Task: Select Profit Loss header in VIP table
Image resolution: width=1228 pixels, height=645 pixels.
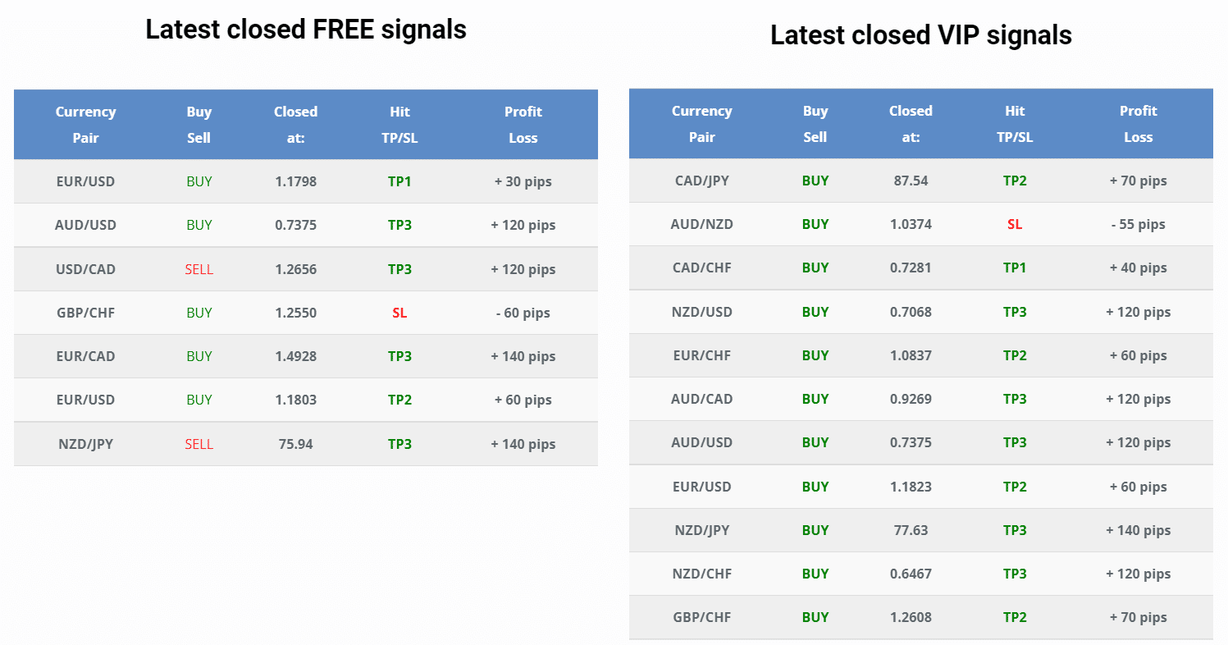Action: pyautogui.click(x=1138, y=124)
